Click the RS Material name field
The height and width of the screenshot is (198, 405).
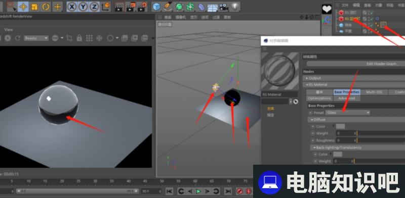click(280, 94)
